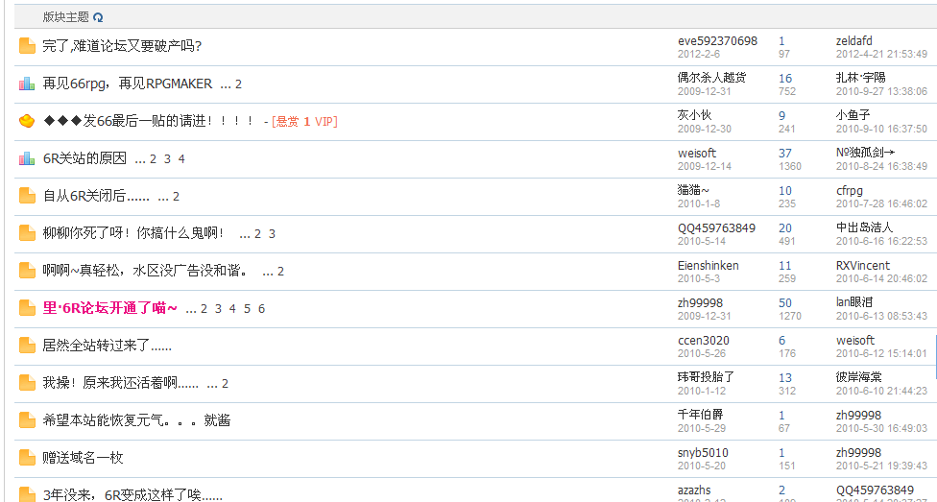
Task: Open thread 再见66rpg，再见RPGMAKER
Action: (128, 84)
